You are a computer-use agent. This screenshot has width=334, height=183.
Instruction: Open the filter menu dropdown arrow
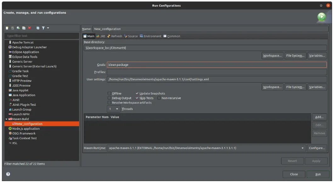click(48, 28)
